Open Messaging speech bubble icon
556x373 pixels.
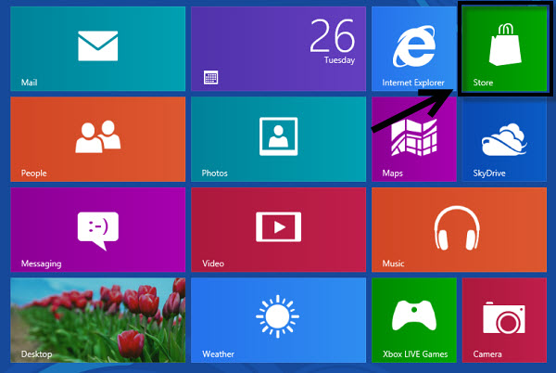(97, 227)
